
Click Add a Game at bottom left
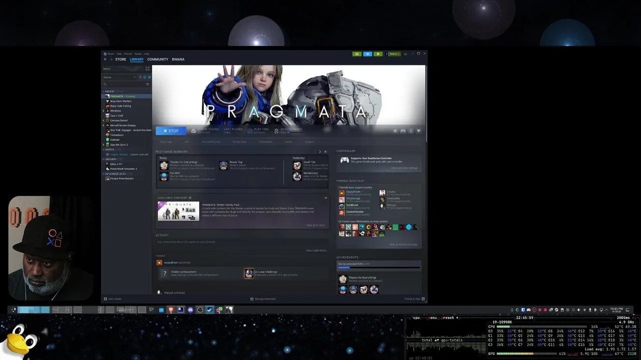112,298
